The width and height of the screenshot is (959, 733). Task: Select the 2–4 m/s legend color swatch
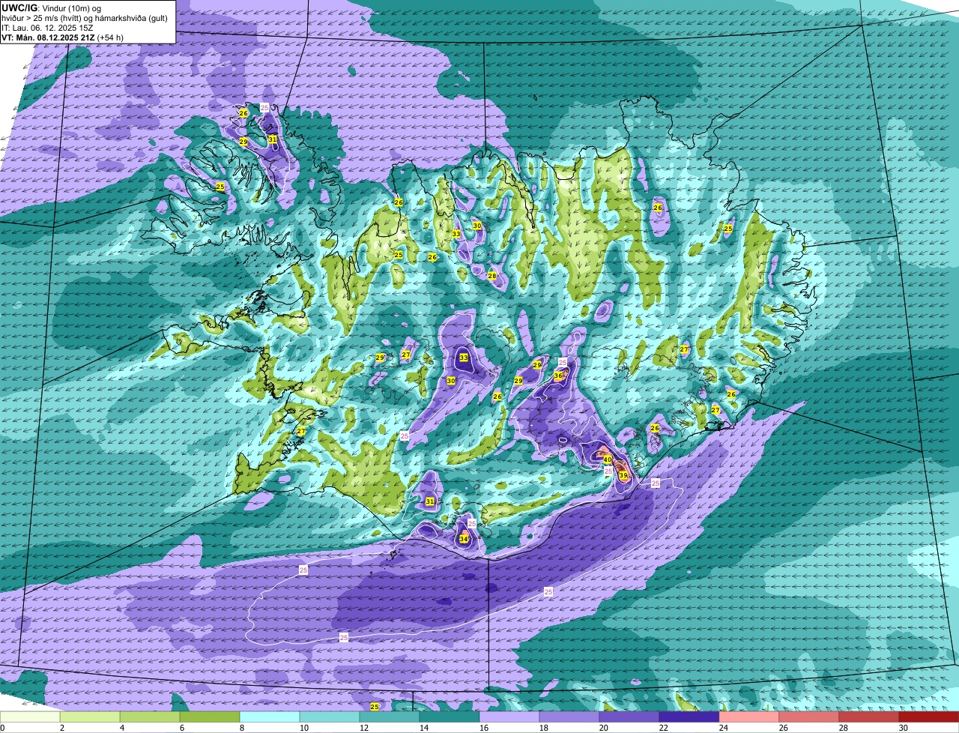point(90,717)
